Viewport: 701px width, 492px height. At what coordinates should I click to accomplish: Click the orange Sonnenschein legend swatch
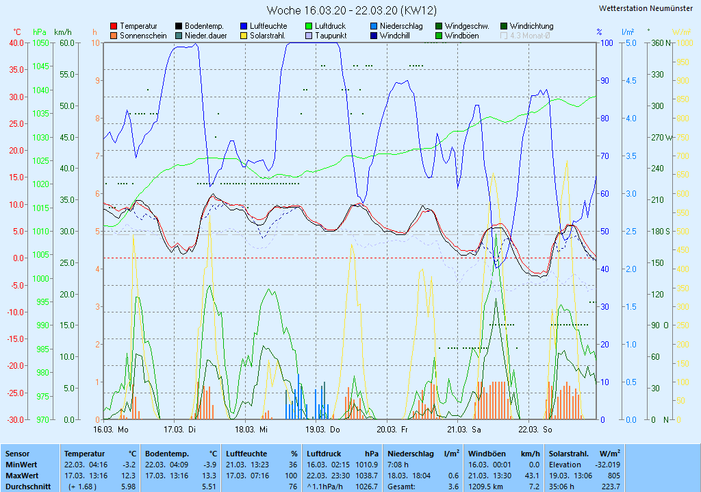114,36
